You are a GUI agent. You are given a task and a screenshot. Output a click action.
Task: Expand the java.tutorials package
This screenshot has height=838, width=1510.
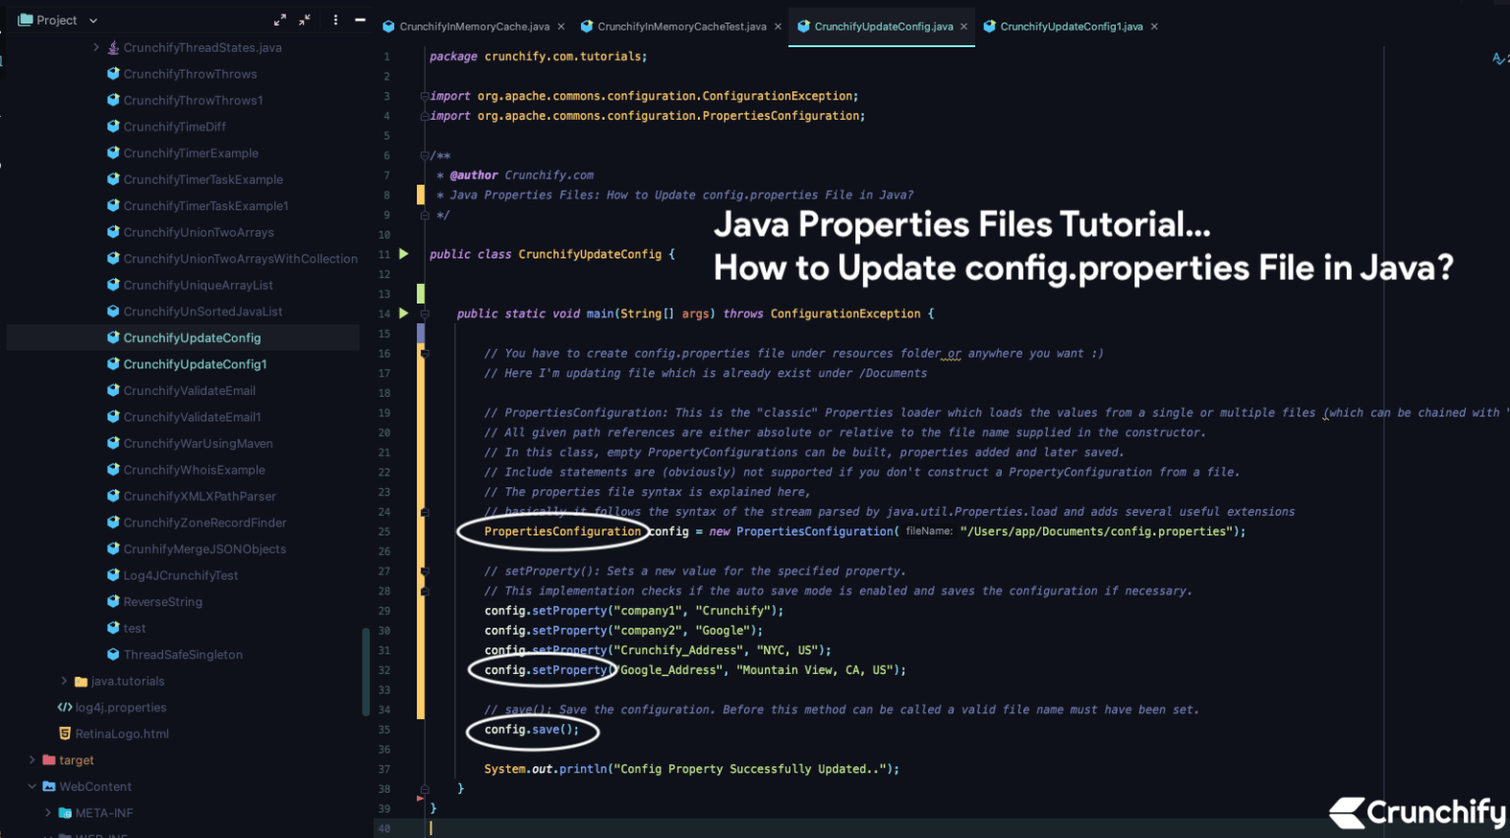click(x=63, y=681)
